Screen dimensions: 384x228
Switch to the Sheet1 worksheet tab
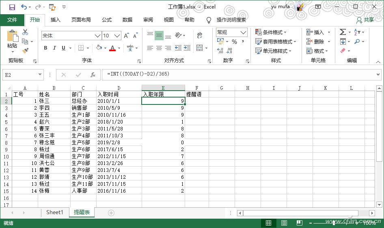(x=54, y=213)
